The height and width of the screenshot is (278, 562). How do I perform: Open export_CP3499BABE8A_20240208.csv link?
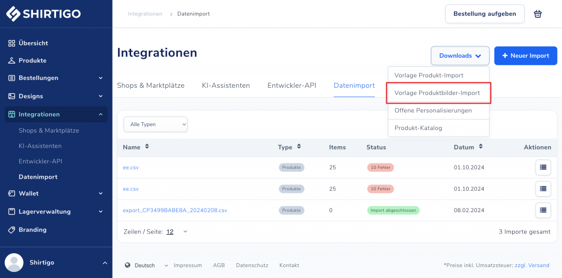(175, 211)
